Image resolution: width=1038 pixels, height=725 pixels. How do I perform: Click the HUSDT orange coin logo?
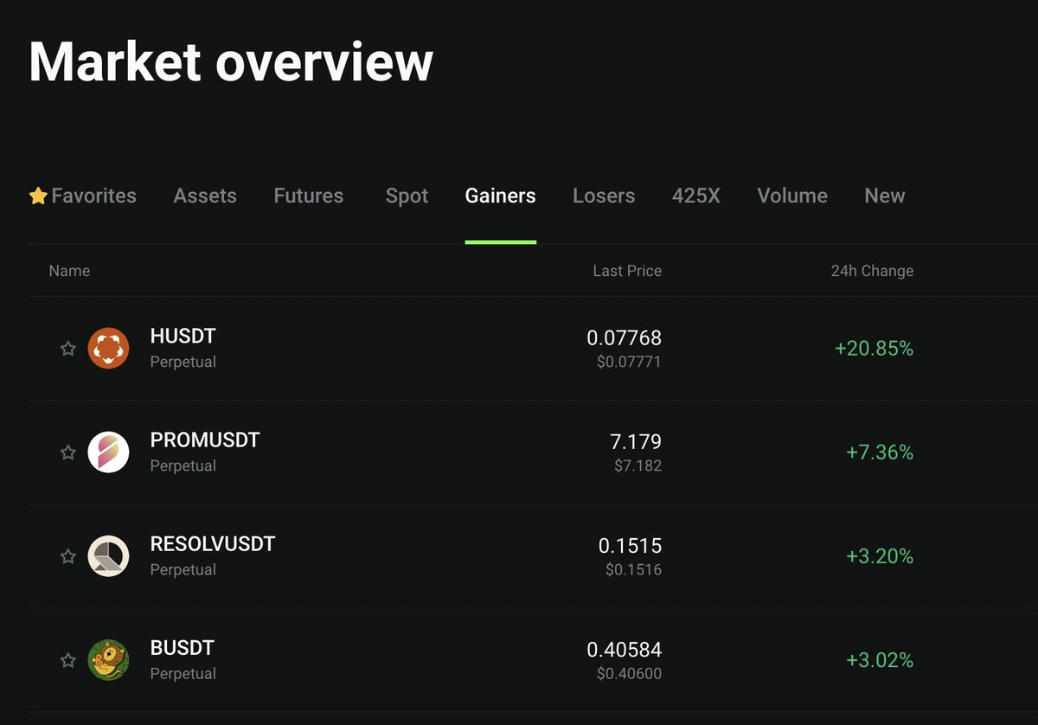[x=108, y=348]
